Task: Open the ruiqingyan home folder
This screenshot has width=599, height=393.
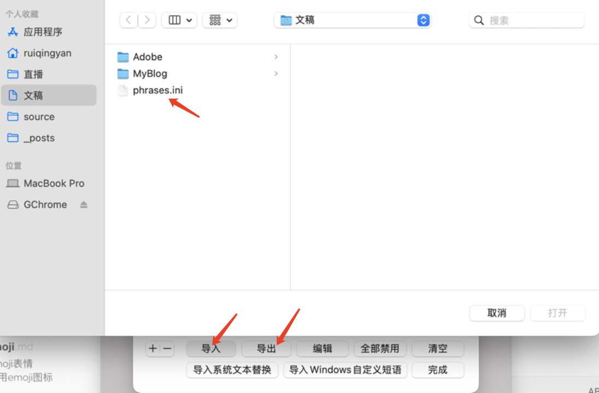Action: (49, 53)
